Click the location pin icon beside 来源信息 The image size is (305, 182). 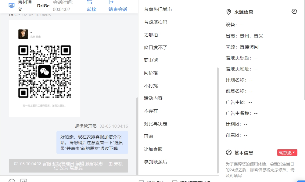pyautogui.click(x=229, y=12)
